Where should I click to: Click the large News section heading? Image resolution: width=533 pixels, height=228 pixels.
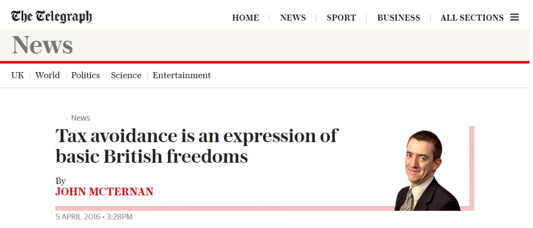coord(42,45)
